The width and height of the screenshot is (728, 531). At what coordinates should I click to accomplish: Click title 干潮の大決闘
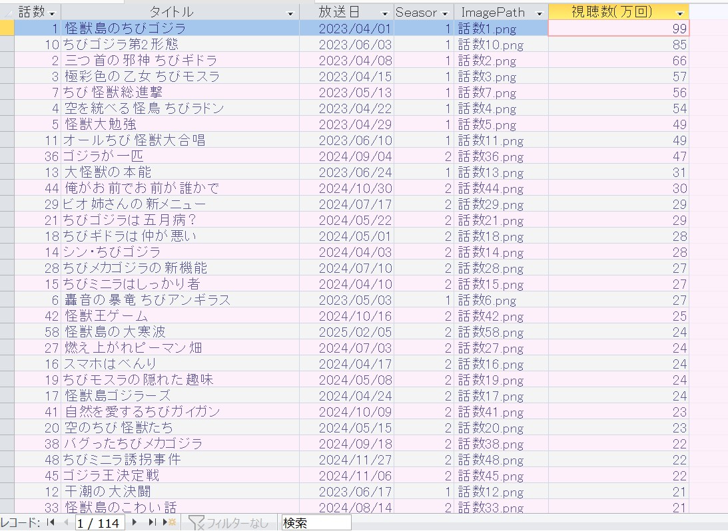tap(180, 492)
